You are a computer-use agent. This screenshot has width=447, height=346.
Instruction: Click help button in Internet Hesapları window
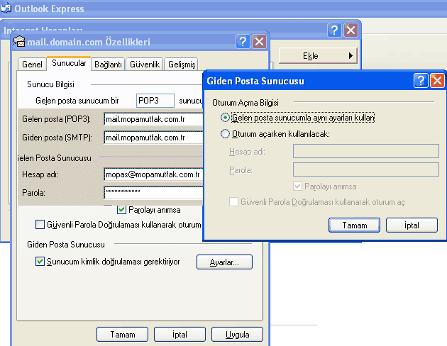pos(334,30)
